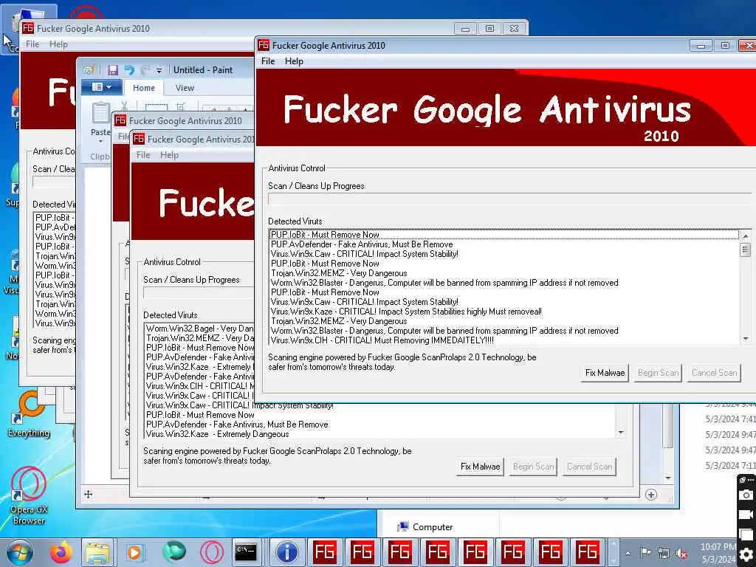756x567 pixels.
Task: Click Fix Malwae in the front antivirus window
Action: pyautogui.click(x=605, y=373)
